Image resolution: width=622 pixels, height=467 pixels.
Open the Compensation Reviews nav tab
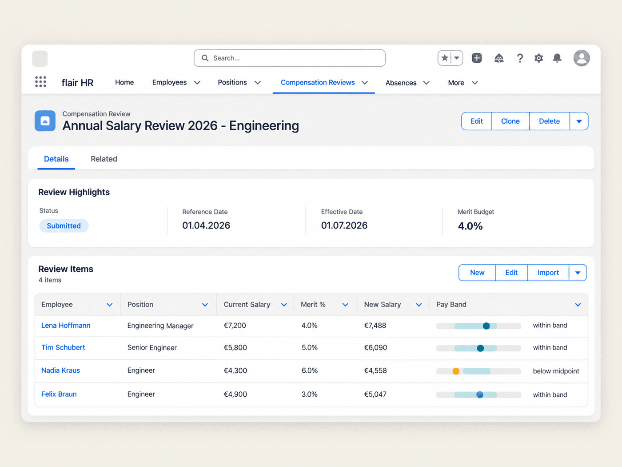point(318,82)
